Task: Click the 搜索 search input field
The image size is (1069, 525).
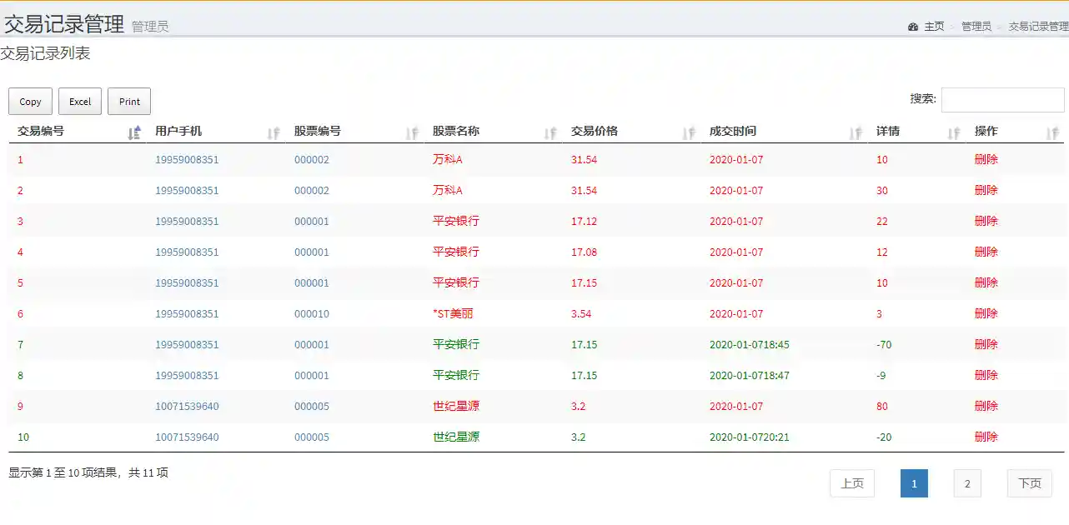Action: [x=1002, y=99]
